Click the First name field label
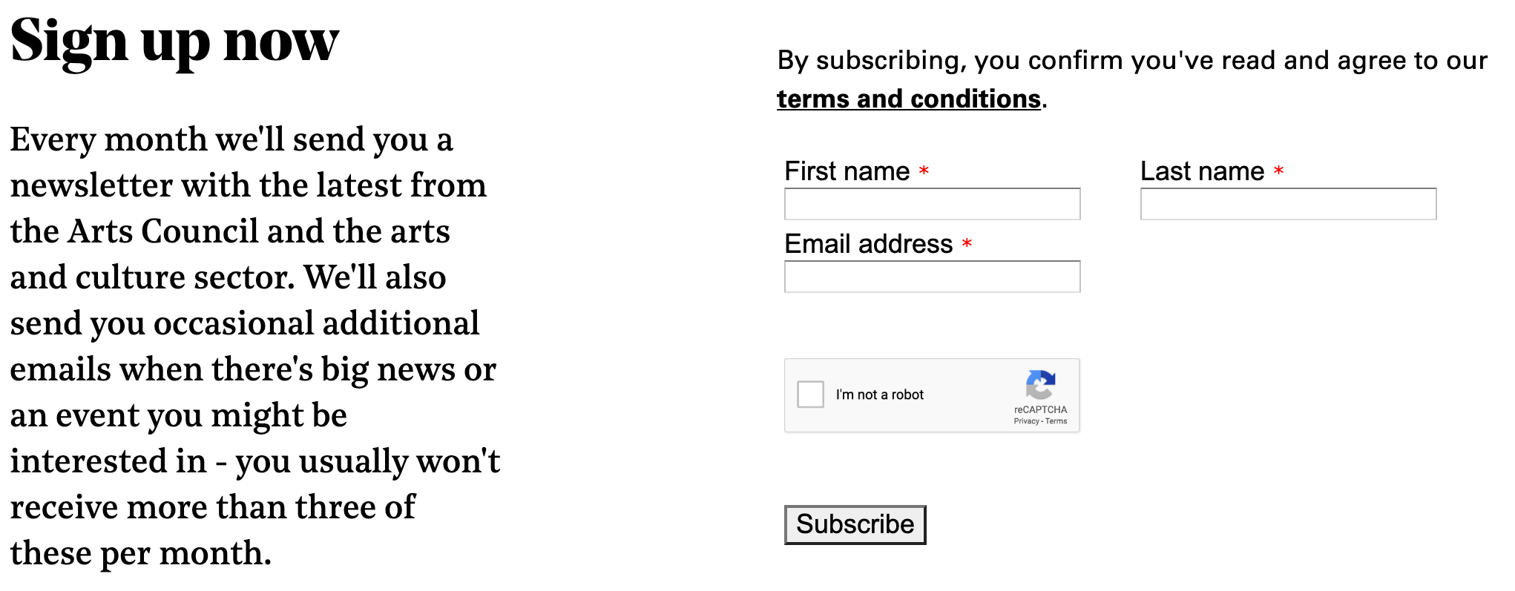Screen dimensions: 1515x591 (847, 171)
